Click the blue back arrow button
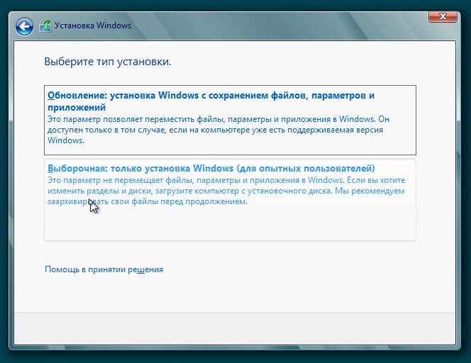The image size is (471, 363). [25, 26]
